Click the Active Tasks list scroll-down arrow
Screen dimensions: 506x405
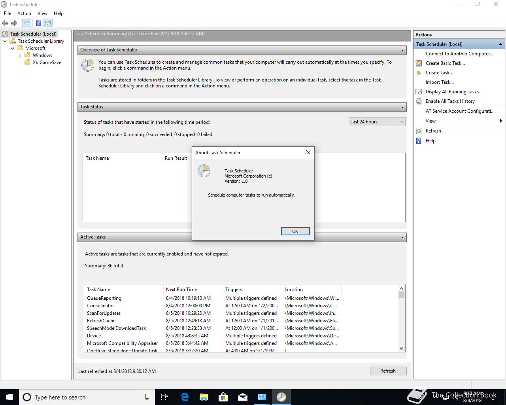coord(402,348)
